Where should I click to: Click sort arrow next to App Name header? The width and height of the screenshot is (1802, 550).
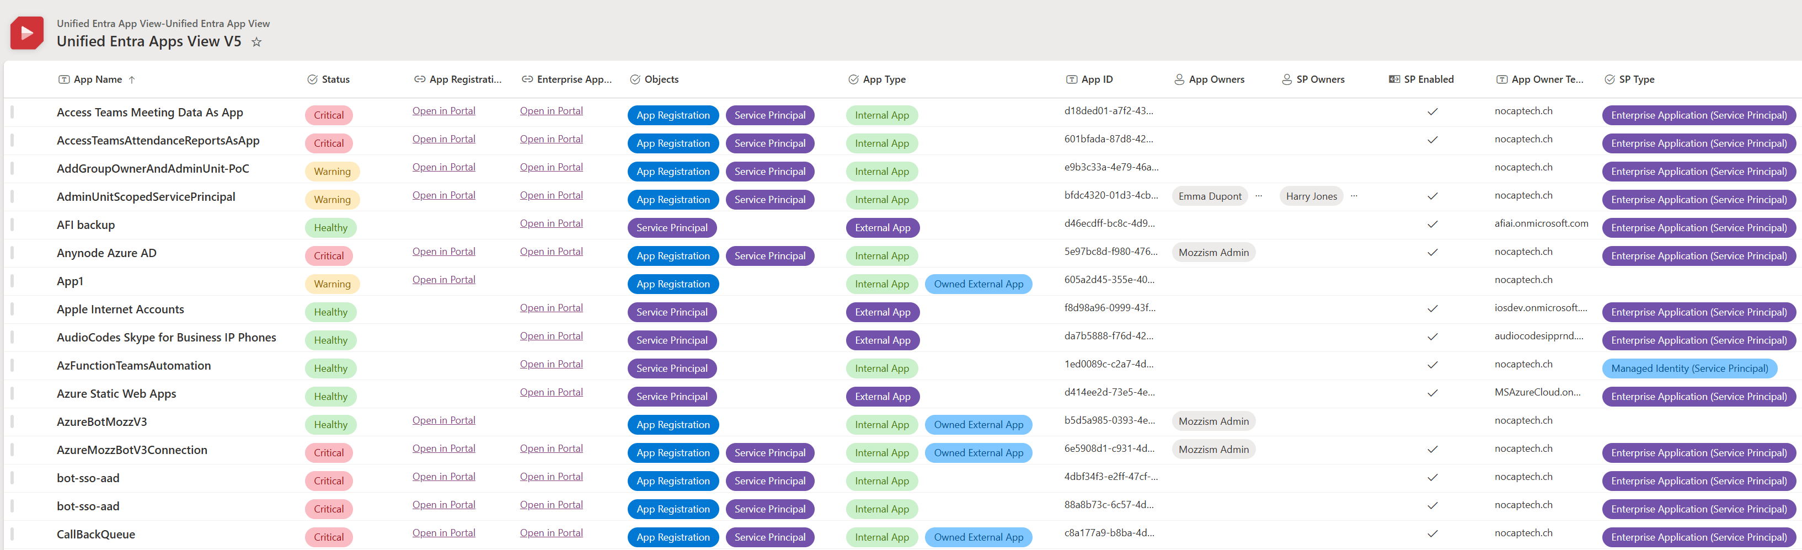pyautogui.click(x=131, y=80)
